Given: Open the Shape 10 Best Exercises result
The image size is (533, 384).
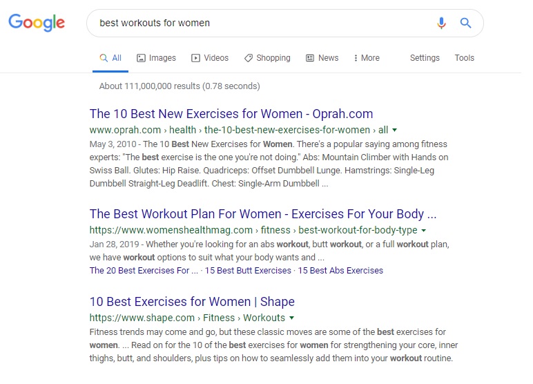Looking at the screenshot, I should click(x=192, y=302).
